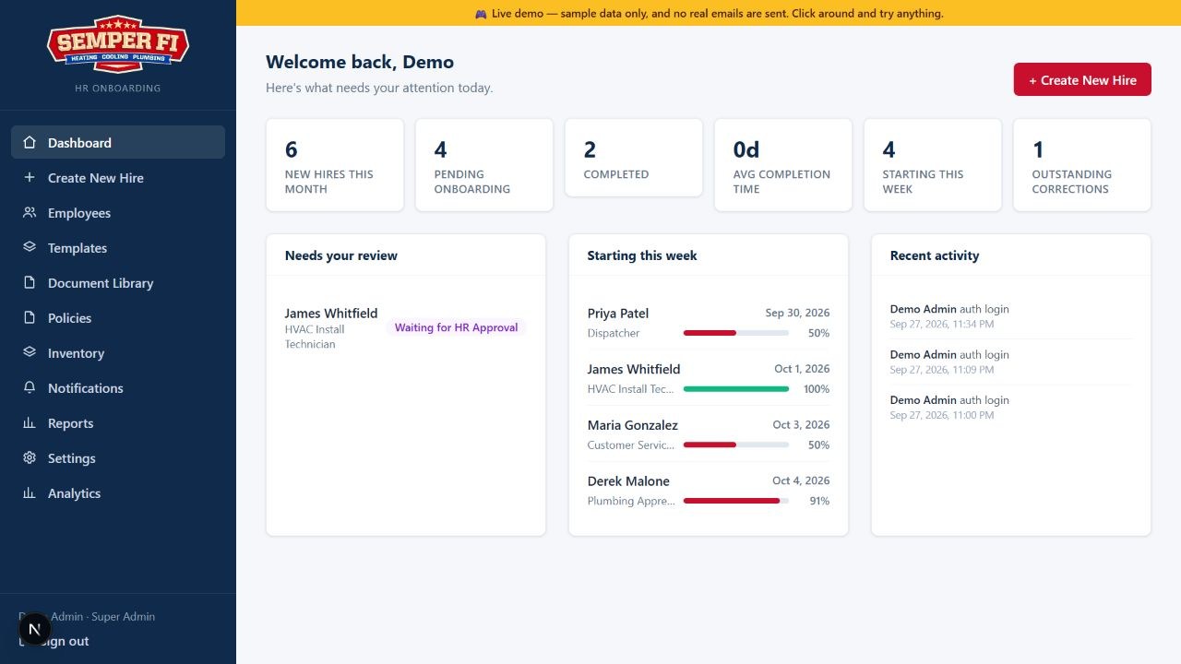Click the Waiting for HR Approval badge

coord(457,327)
